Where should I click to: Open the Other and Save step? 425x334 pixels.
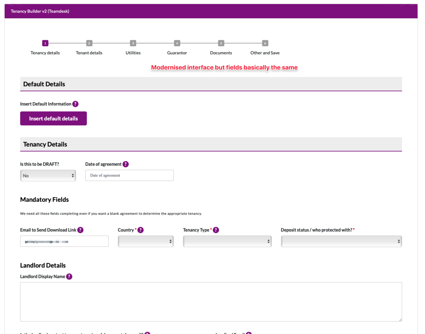click(265, 53)
